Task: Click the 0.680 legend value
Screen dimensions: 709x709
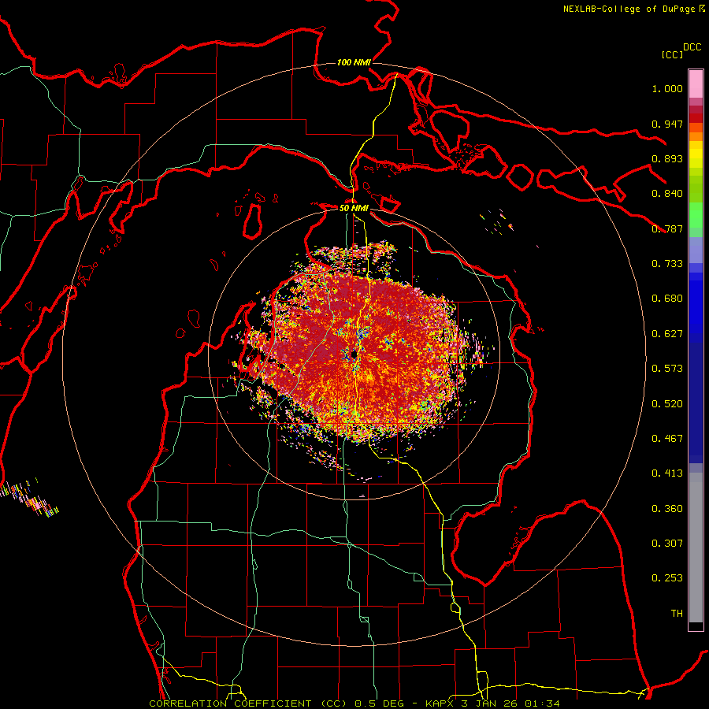Action: [667, 299]
